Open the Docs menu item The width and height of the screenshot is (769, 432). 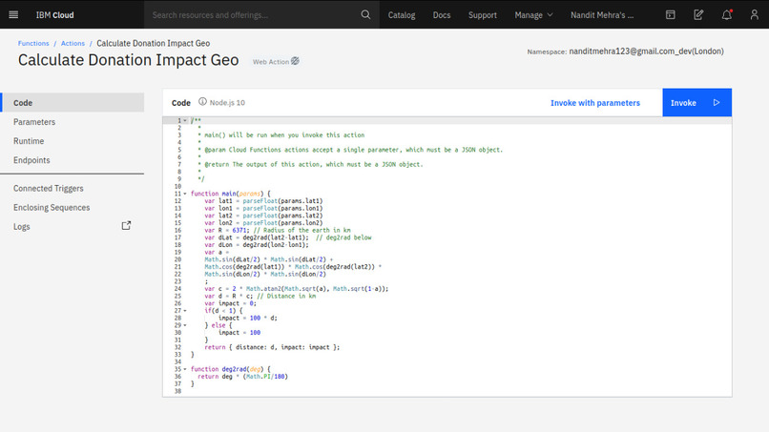pyautogui.click(x=442, y=15)
